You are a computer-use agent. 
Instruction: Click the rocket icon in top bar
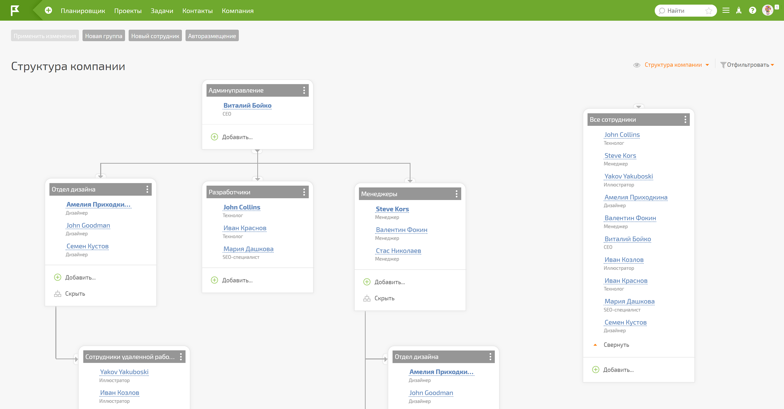point(739,10)
